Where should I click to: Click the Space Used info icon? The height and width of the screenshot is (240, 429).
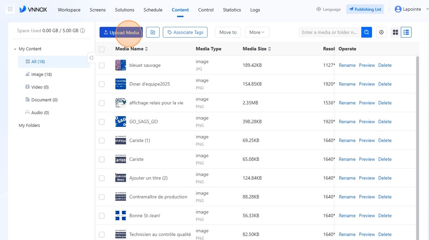coord(82,30)
